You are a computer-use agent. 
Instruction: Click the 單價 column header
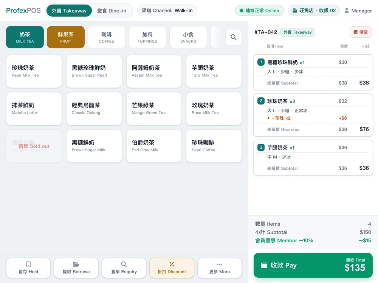(x=344, y=46)
